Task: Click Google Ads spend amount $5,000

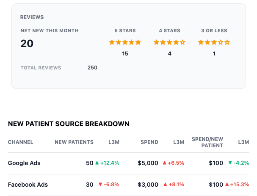Action: pos(148,163)
